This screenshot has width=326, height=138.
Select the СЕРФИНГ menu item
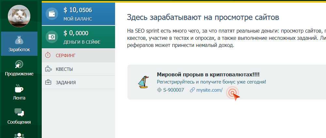pyautogui.click(x=66, y=55)
